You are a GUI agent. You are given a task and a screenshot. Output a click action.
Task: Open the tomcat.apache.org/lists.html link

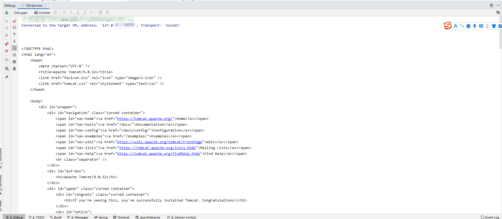point(158,148)
